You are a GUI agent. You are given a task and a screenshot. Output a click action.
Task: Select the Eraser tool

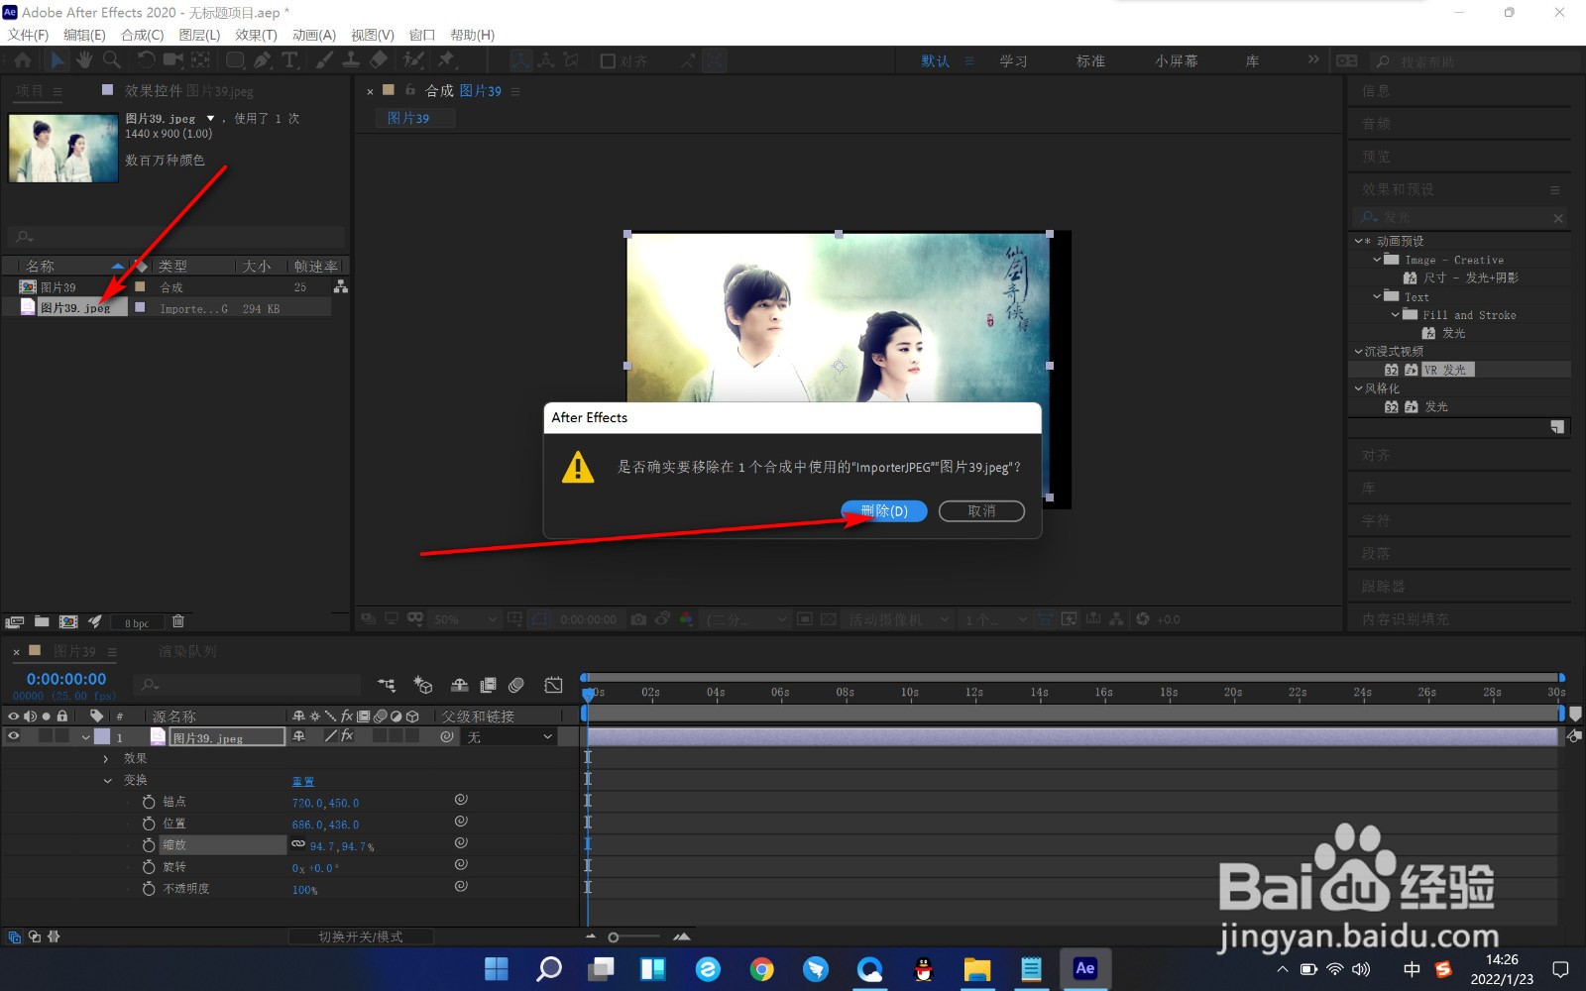(x=378, y=60)
